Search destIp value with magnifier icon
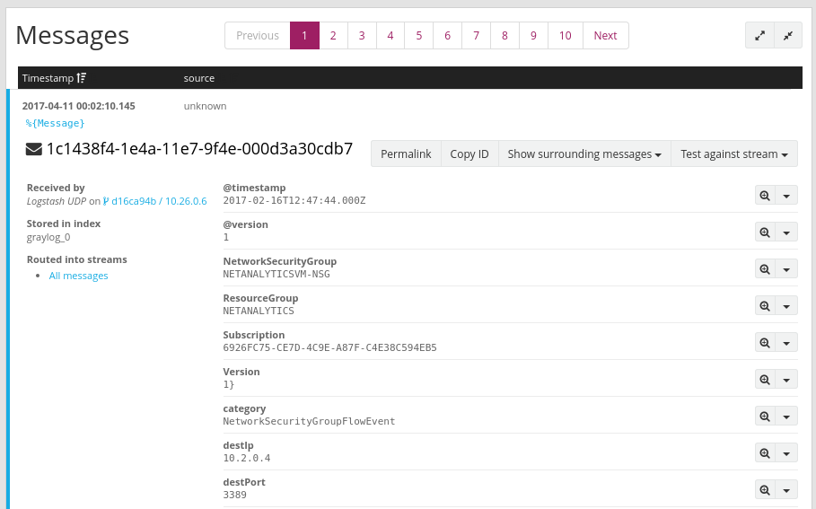This screenshot has height=509, width=816. click(765, 453)
